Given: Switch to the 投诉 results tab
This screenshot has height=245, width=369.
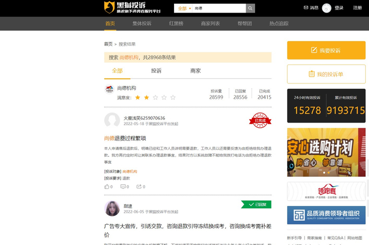Looking at the screenshot, I should click(x=156, y=71).
